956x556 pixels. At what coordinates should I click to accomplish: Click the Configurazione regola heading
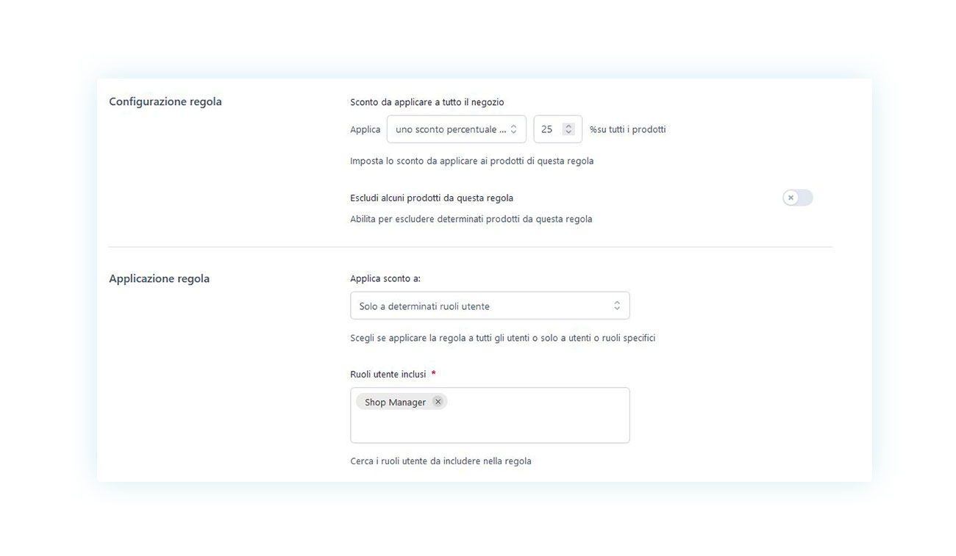165,101
